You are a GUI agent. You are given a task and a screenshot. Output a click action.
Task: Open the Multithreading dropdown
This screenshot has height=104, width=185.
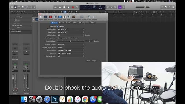pyautogui.click(x=71, y=50)
